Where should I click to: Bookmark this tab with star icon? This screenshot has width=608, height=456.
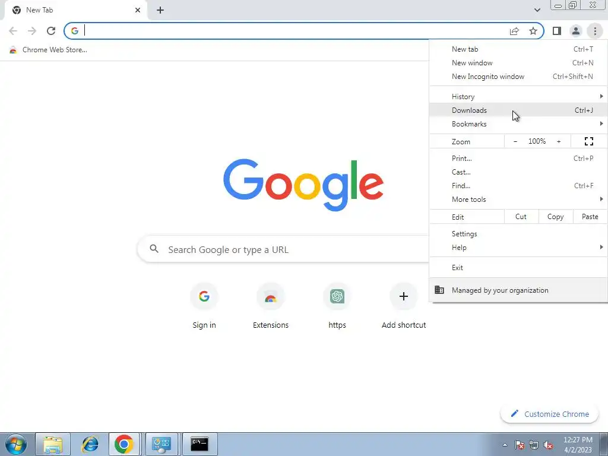533,31
